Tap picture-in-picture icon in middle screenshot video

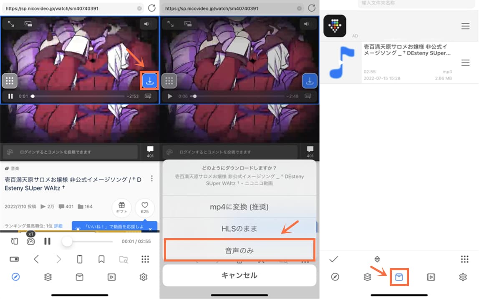188,24
